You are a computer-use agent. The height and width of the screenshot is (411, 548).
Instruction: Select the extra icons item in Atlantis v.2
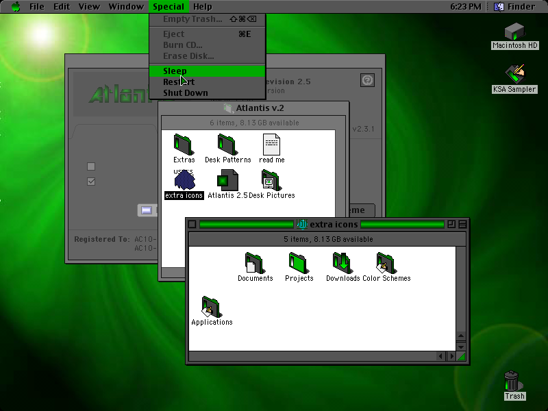coord(184,179)
